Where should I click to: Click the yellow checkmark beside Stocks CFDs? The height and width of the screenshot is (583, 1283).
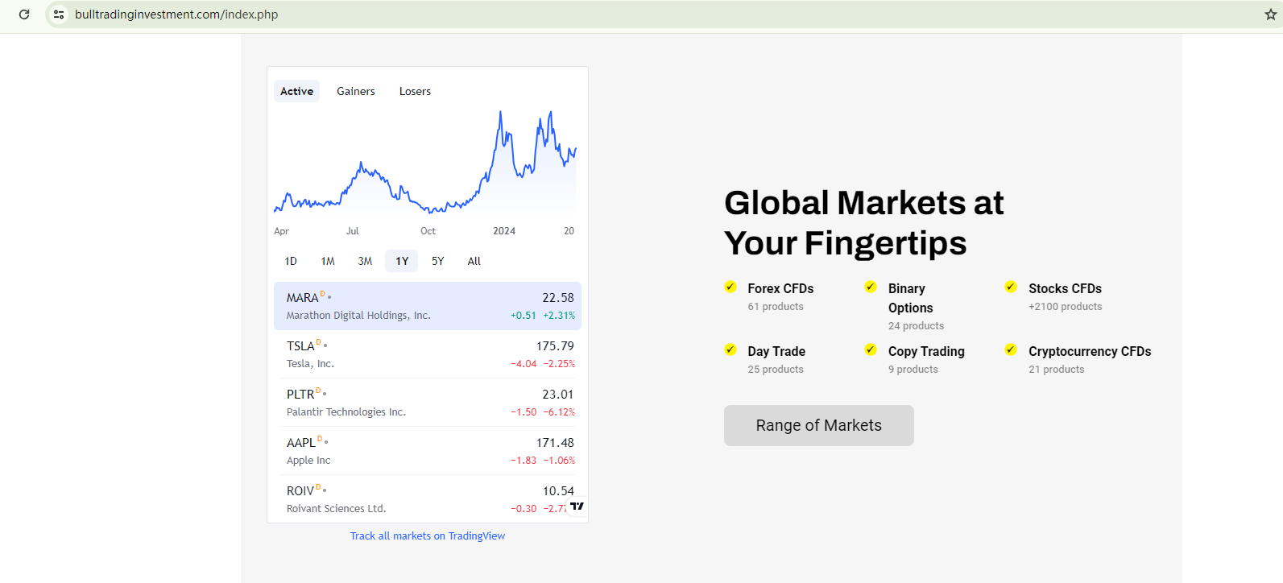1011,287
